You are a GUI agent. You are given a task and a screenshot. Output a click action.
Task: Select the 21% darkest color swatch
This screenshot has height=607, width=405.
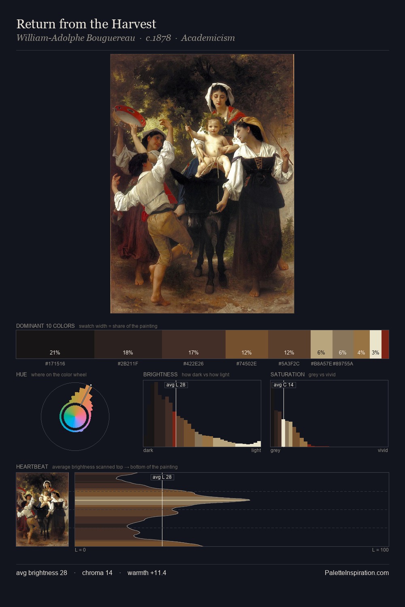coord(55,344)
